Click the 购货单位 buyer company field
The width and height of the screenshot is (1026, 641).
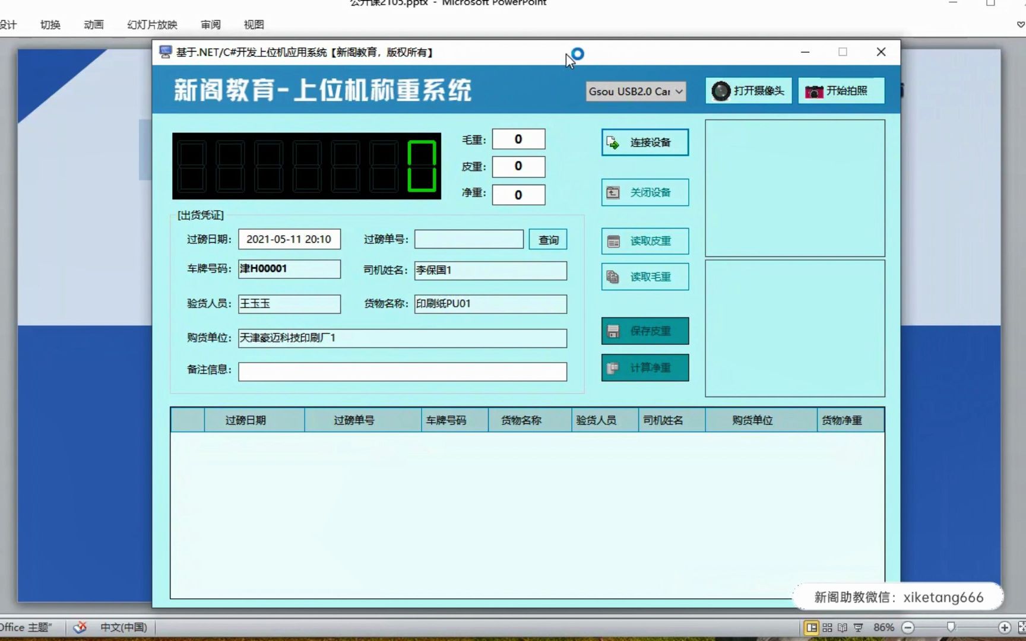tap(403, 338)
